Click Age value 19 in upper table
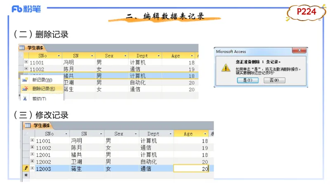The image size is (330, 185). (x=191, y=69)
